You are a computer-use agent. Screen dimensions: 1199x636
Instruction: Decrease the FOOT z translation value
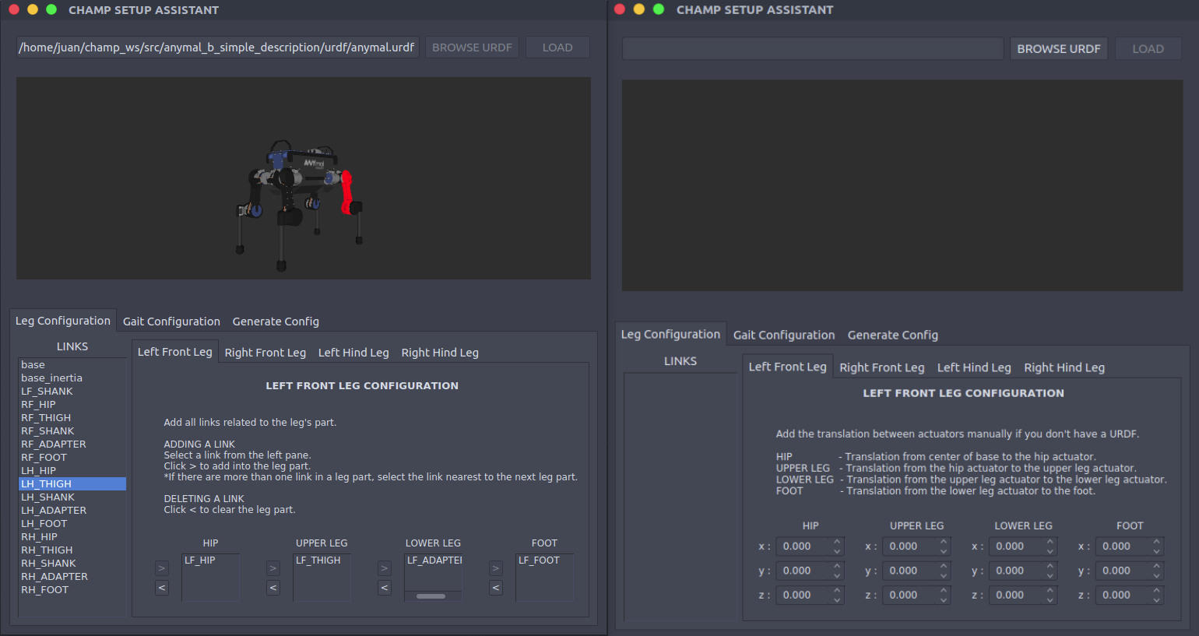1156,599
